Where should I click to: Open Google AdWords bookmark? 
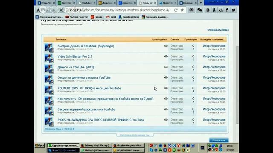129,17
